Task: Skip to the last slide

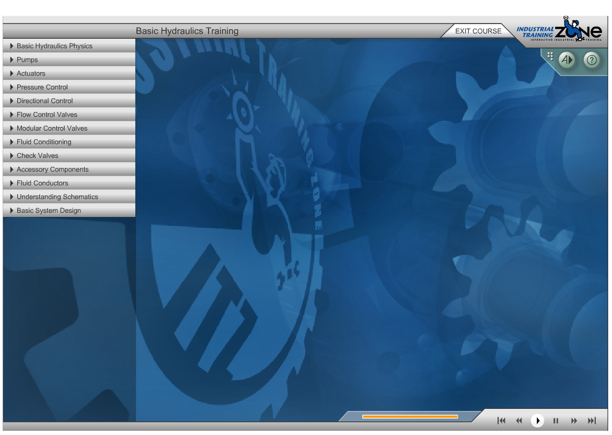Action: (x=592, y=420)
